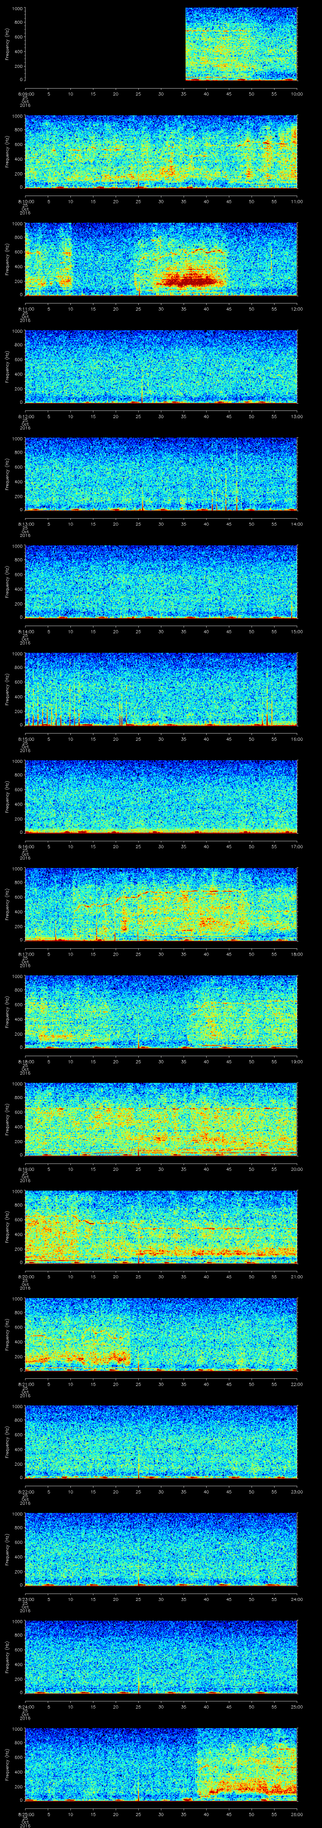Click the spectrogram panel starting at 8:14:00
322x1828 pixels.
(x=161, y=581)
